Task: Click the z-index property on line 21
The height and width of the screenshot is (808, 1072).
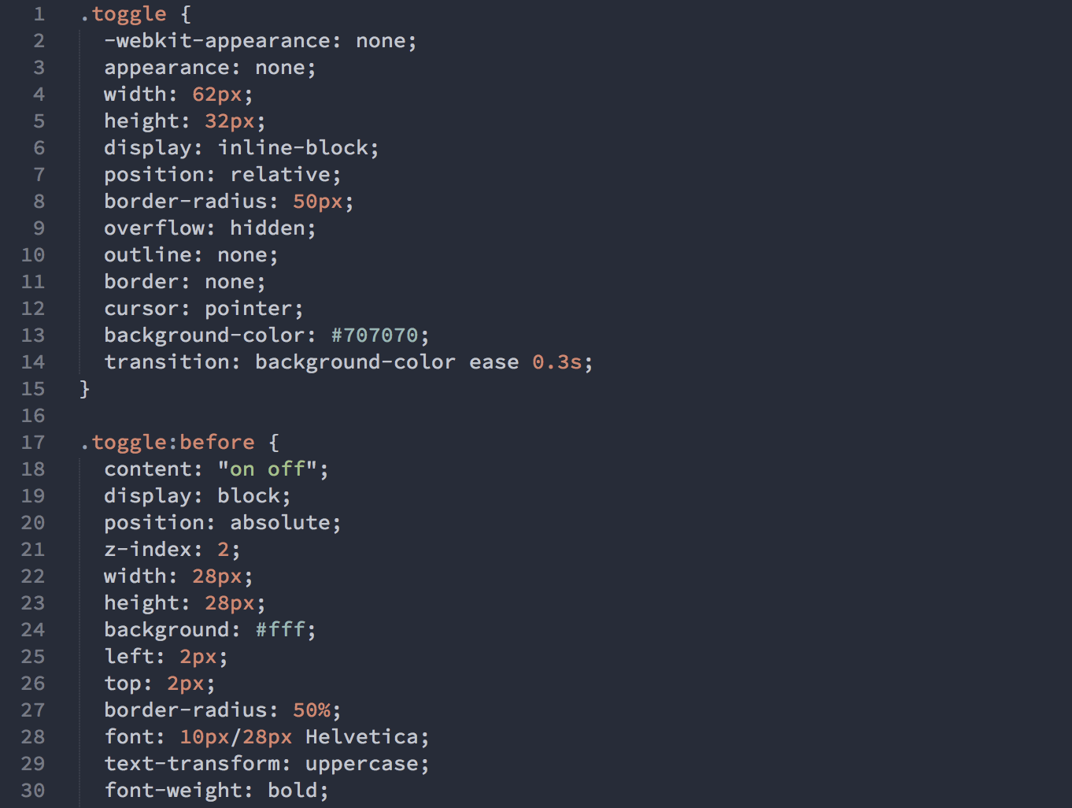Action: pyautogui.click(x=148, y=550)
